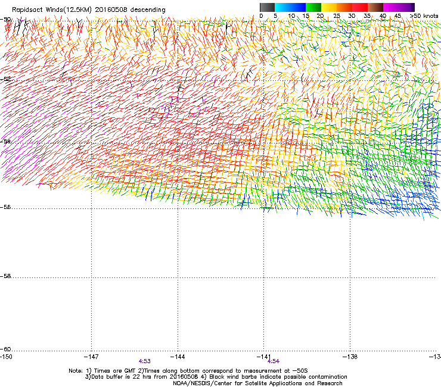Select the orange 25-30 knots legend swatch
The image size is (441, 387).
[x=344, y=7]
